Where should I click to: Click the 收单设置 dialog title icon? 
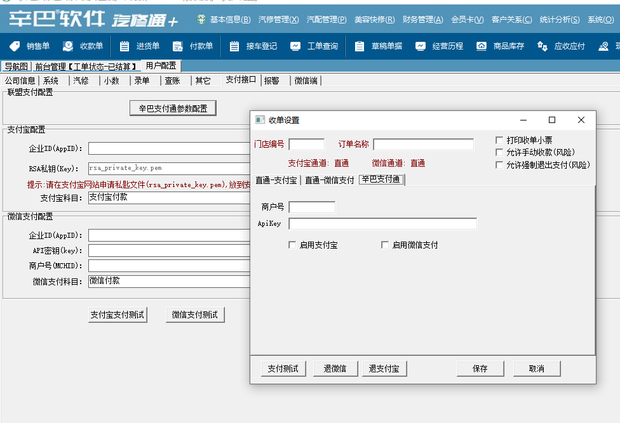(x=260, y=120)
